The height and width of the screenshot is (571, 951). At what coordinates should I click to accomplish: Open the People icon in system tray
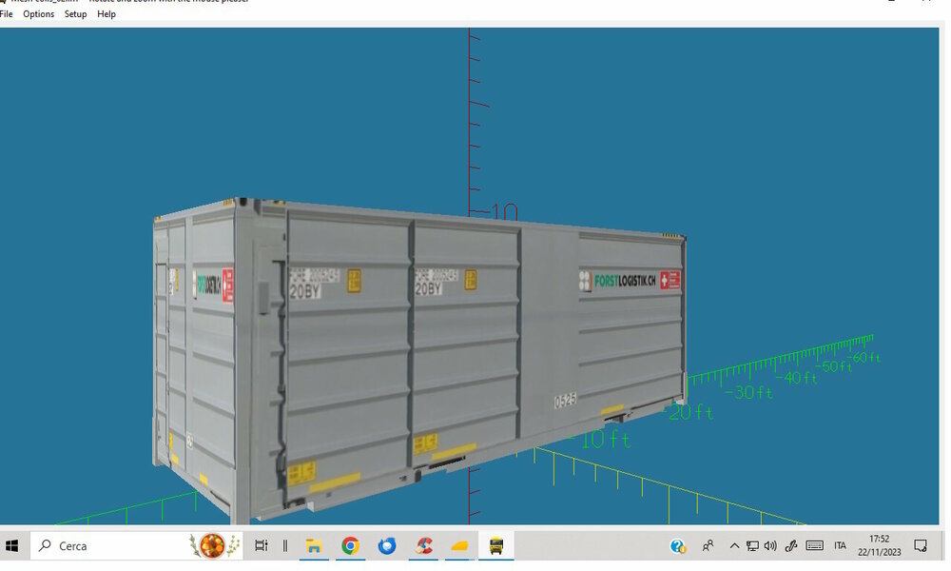[708, 546]
